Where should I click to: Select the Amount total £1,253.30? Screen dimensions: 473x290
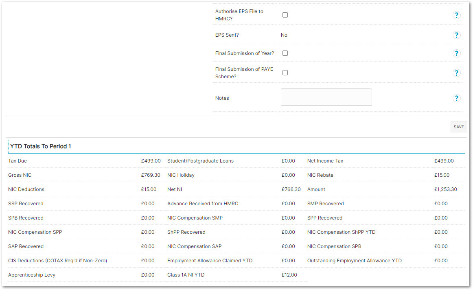pos(445,189)
